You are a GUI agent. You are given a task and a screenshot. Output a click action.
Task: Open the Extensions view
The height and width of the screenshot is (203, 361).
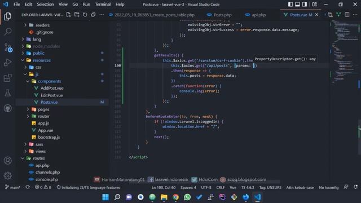(7, 78)
